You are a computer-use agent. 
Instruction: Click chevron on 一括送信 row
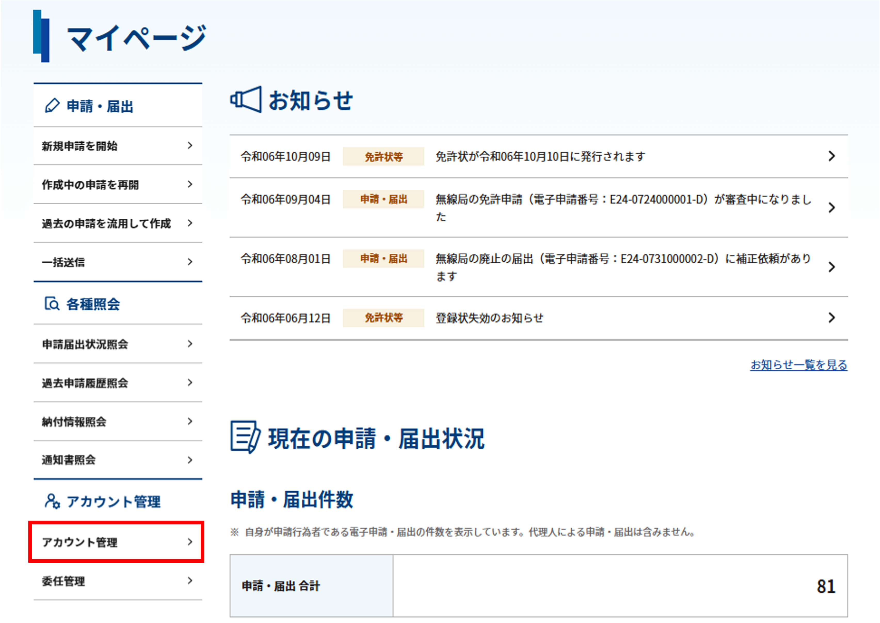tap(190, 262)
